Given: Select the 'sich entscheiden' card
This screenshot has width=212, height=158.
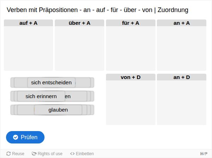Looking at the screenshot, I should tap(51, 83).
